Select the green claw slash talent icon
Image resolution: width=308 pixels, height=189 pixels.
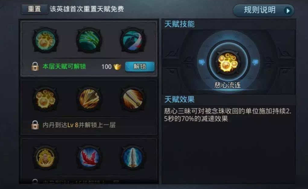(x=89, y=40)
